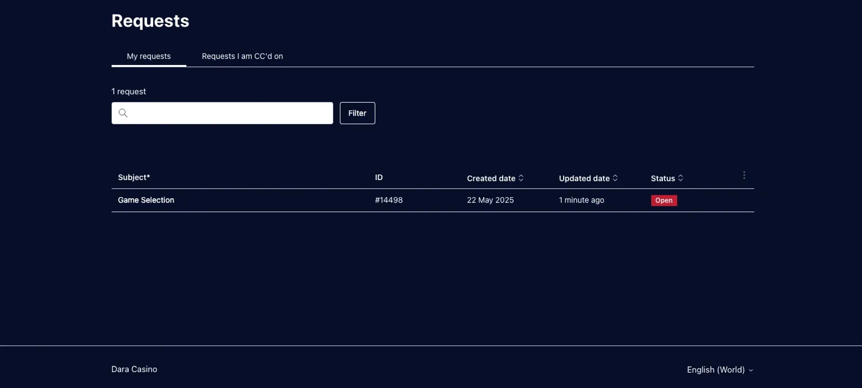Click the 1 request count text

point(128,92)
